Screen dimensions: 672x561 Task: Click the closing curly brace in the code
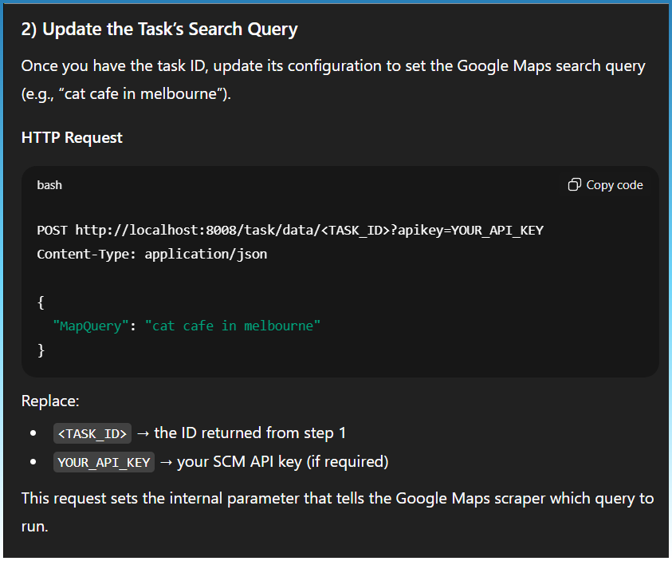click(x=41, y=350)
